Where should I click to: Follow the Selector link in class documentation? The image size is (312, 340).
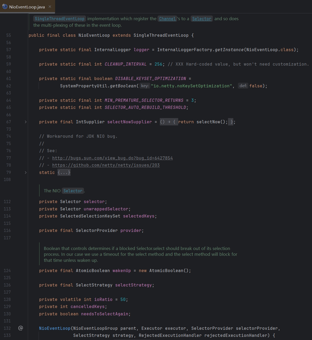[x=202, y=19]
